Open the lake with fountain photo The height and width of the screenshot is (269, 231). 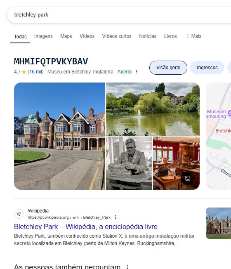click(x=153, y=109)
